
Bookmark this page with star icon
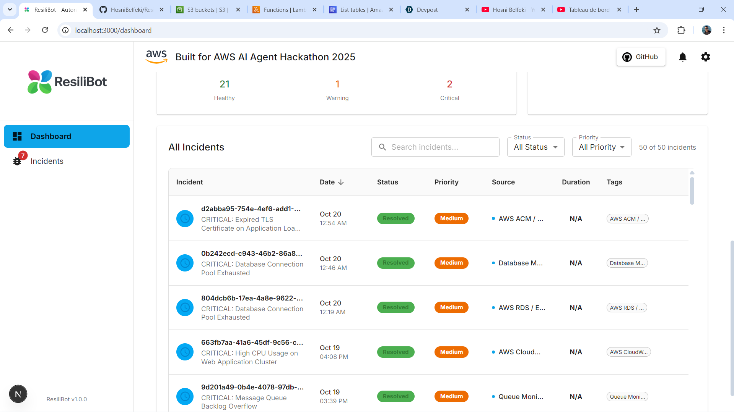point(657,30)
